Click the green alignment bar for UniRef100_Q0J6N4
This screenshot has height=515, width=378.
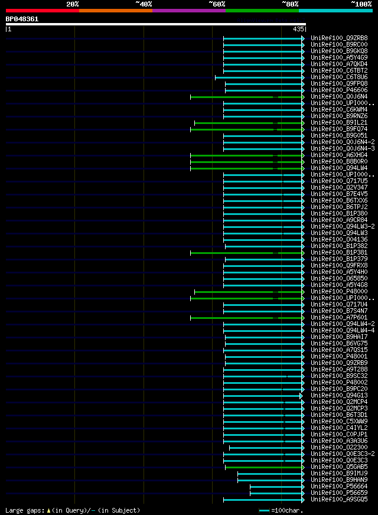(246, 97)
